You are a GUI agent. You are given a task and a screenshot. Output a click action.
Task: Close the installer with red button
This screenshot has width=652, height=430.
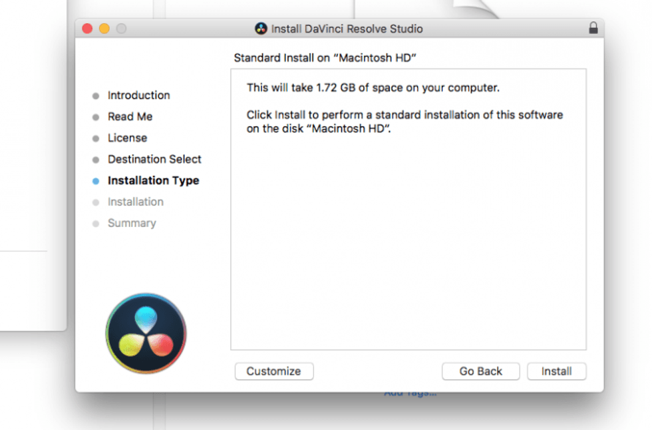point(87,29)
